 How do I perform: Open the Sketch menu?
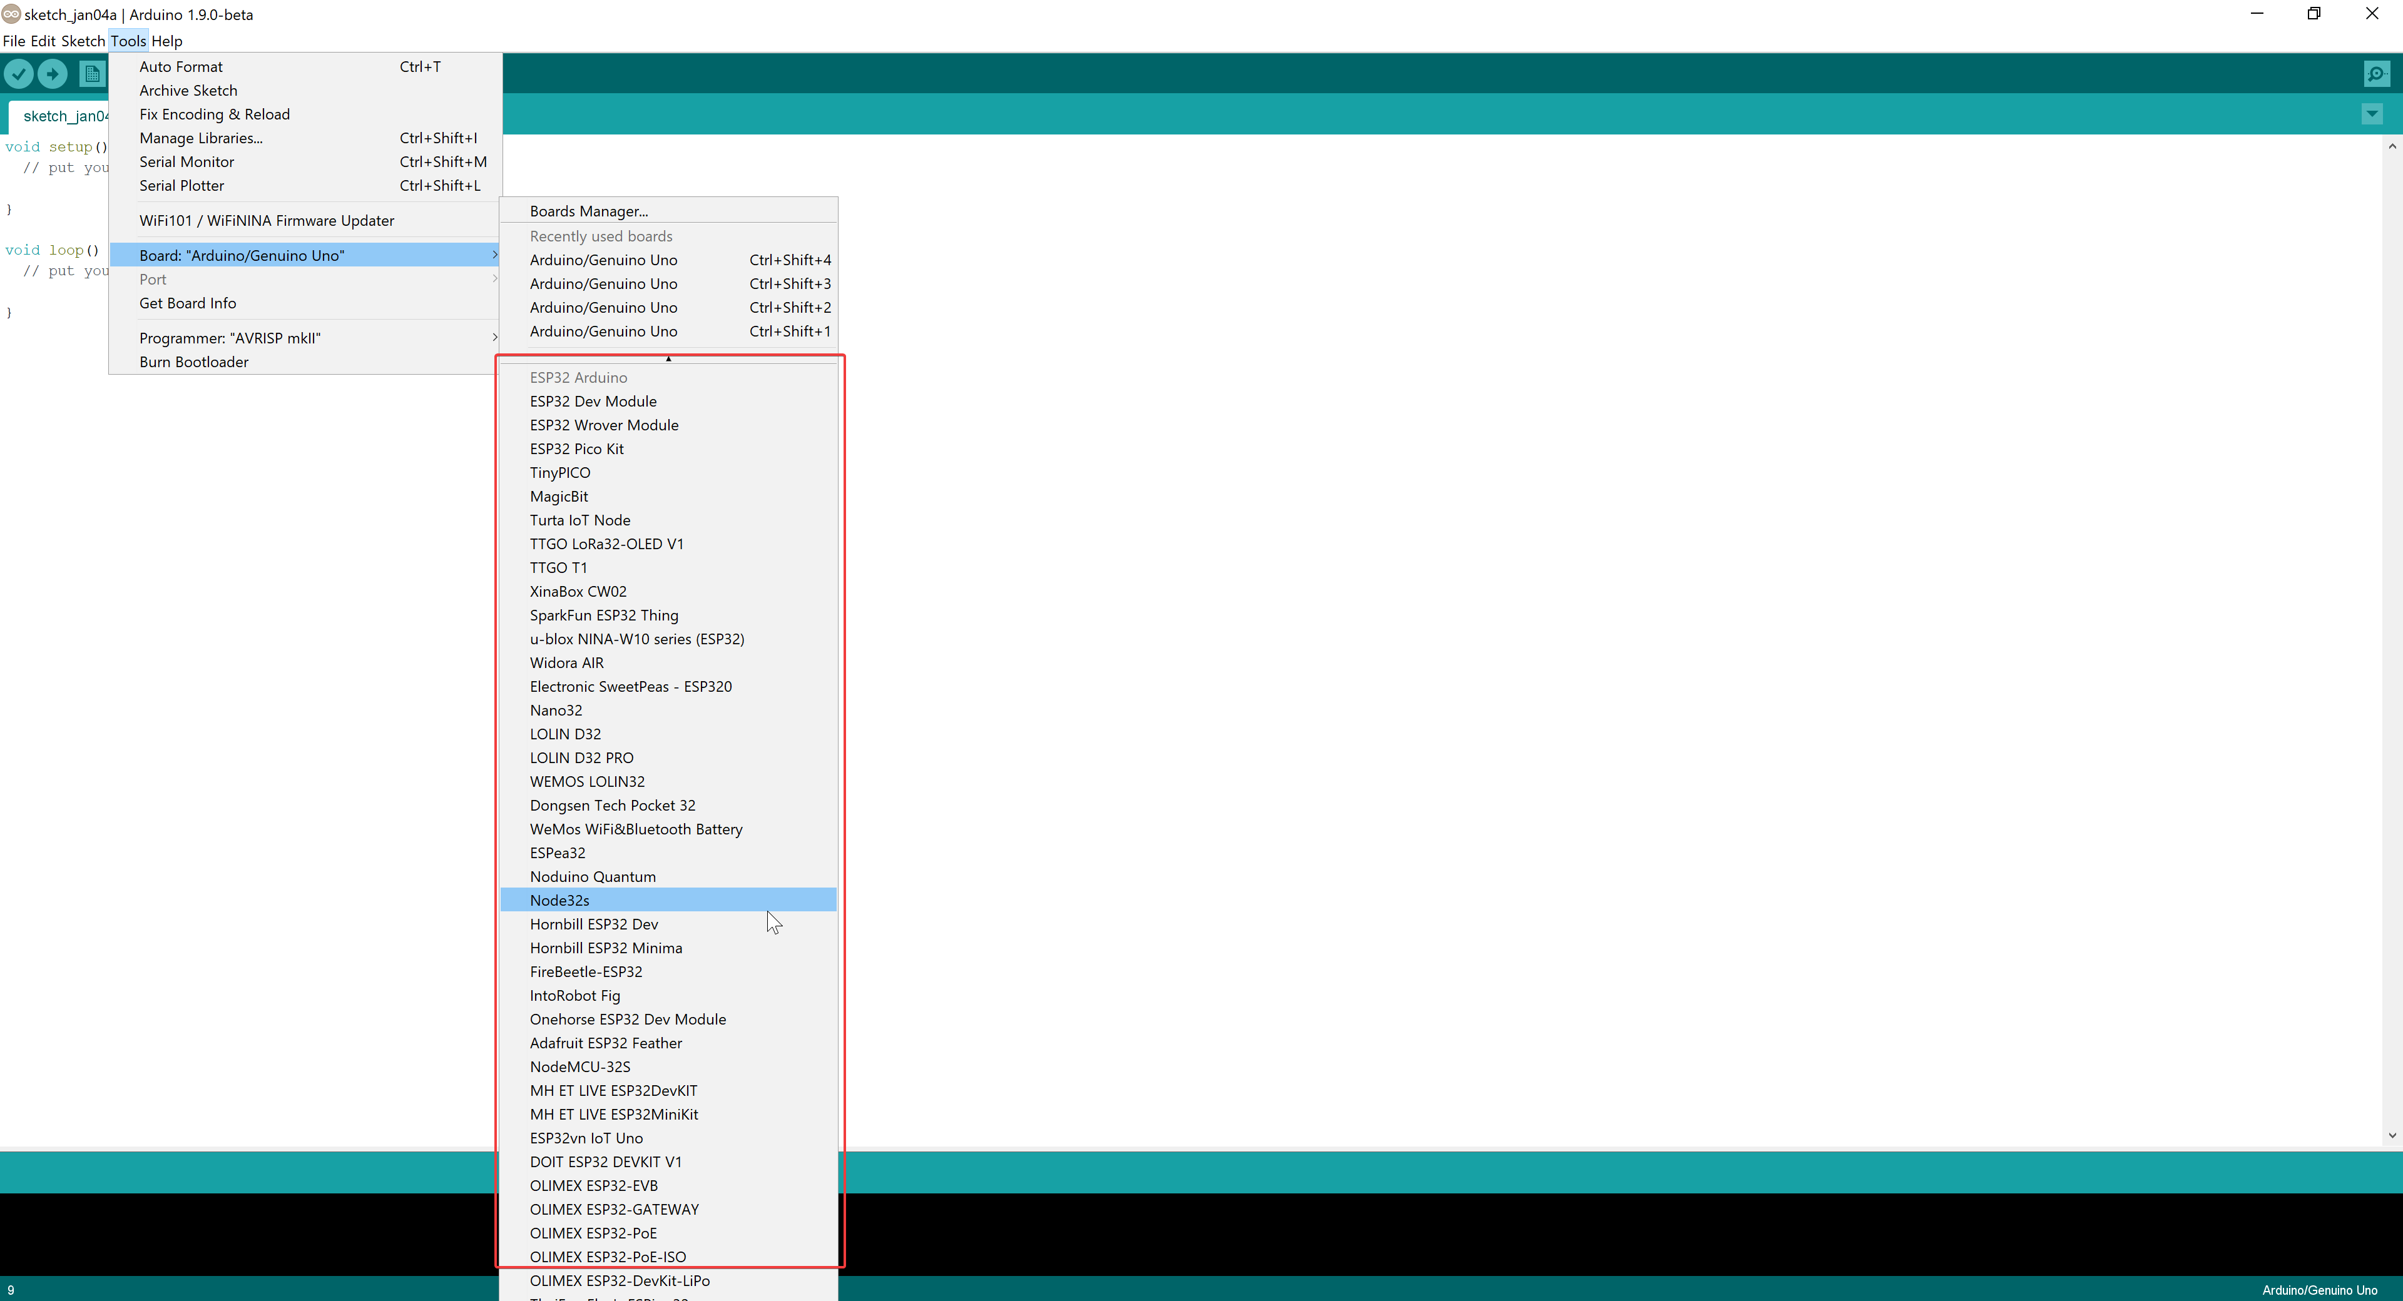[83, 41]
